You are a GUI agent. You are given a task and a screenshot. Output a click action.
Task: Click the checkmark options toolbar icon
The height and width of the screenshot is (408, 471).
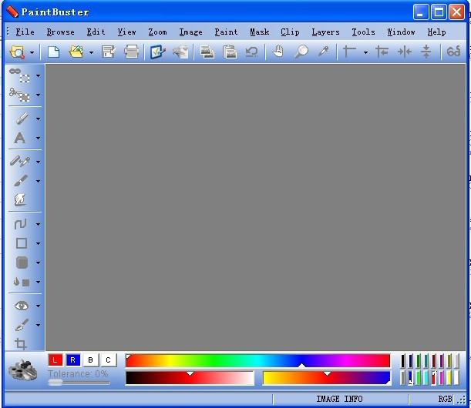point(157,52)
